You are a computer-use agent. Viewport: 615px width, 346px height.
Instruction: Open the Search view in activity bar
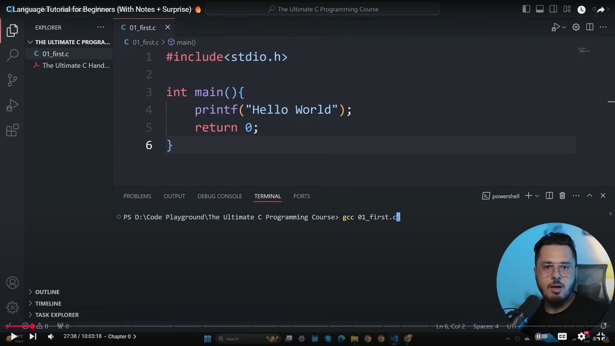[12, 55]
